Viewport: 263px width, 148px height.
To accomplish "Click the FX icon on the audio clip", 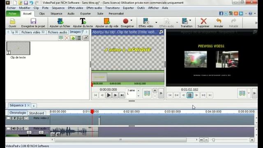I will (53, 134).
